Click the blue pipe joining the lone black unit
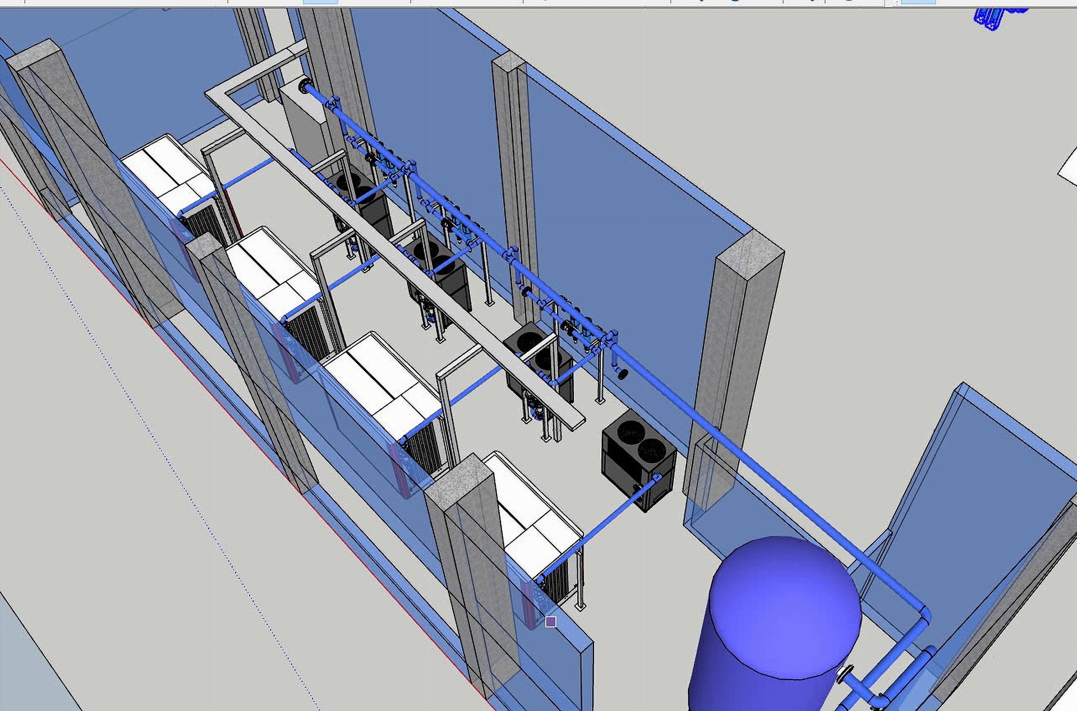The width and height of the screenshot is (1077, 711). (611, 516)
